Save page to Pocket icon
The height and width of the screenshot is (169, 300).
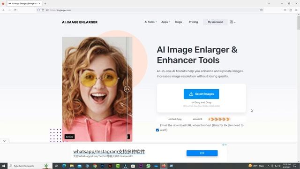(285, 10)
